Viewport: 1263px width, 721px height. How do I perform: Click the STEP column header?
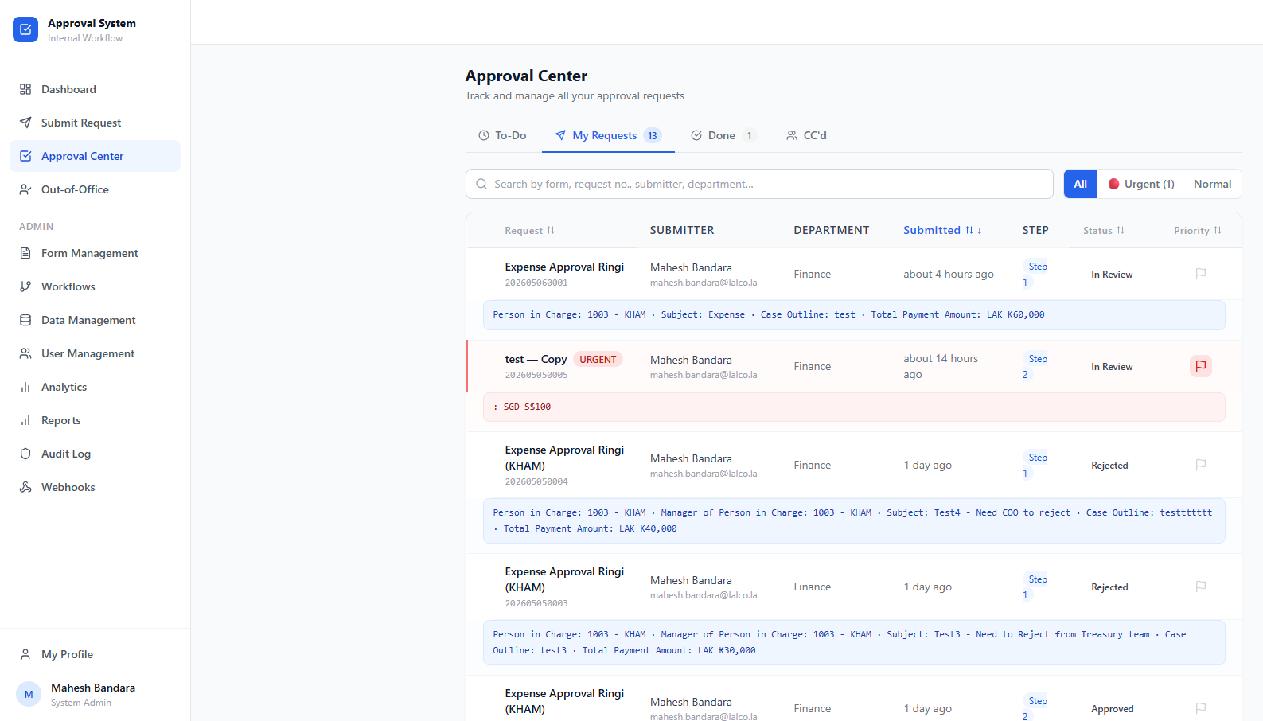(x=1035, y=230)
